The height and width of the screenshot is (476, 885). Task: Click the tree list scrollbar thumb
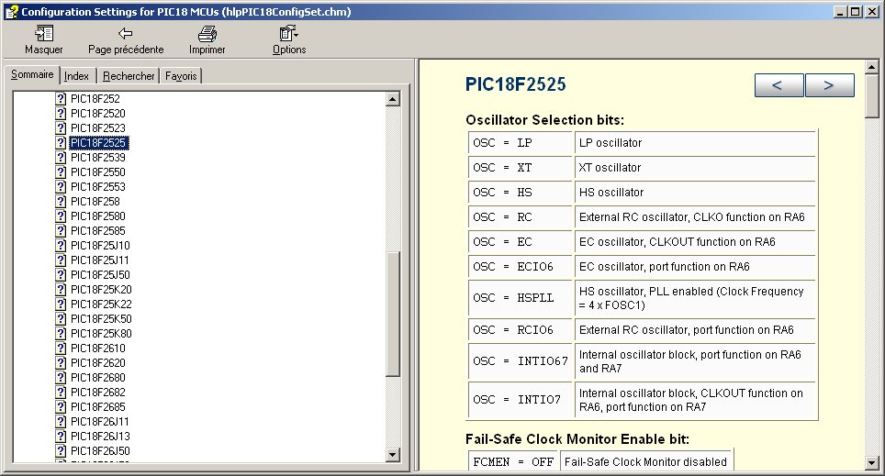point(393,314)
